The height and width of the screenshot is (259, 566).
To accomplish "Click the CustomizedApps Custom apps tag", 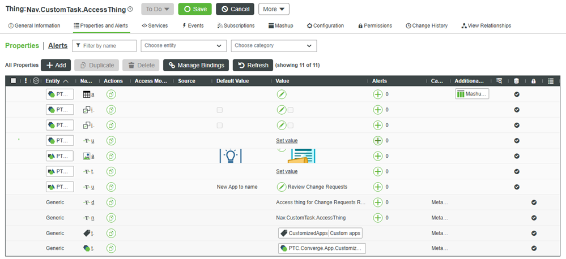I will (320, 233).
